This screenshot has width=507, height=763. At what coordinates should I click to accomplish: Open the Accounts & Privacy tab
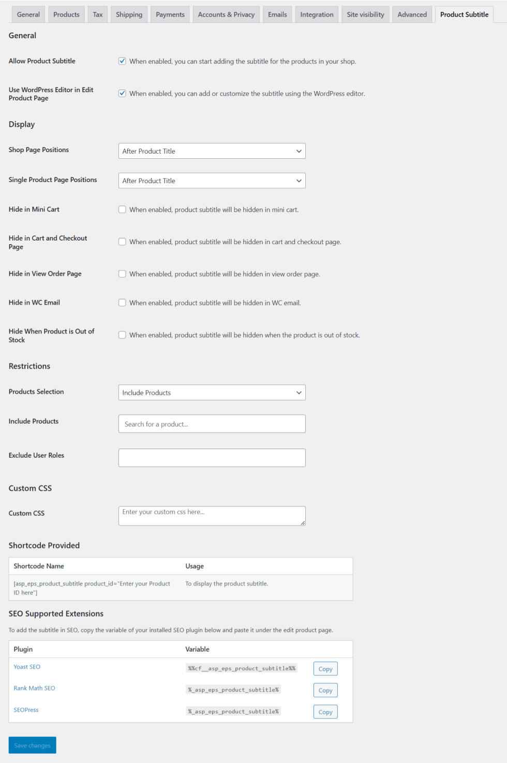tap(226, 14)
